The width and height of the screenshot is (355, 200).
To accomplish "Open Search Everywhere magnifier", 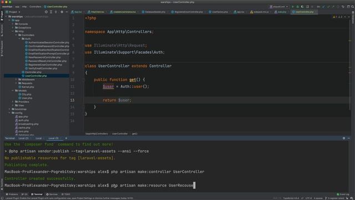I will click(353, 7).
